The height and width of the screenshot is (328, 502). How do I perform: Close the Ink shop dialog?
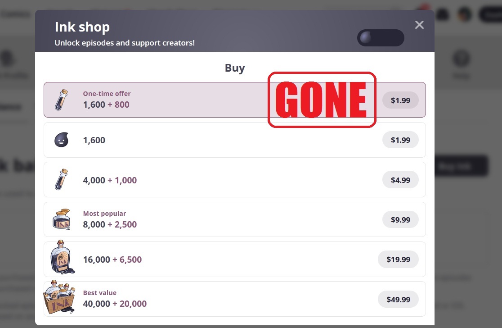(419, 25)
